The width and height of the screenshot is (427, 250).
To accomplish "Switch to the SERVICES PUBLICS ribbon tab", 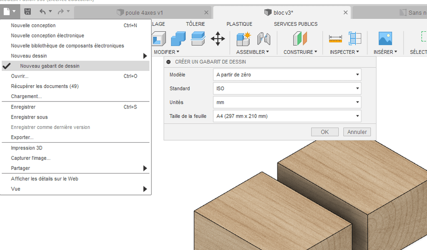I will point(296,24).
